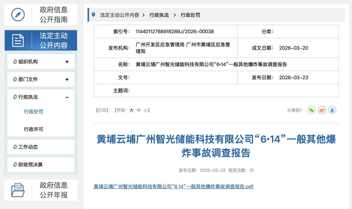Click the page icon beside 工作动态
The width and height of the screenshot is (352, 209).
click(x=16, y=147)
